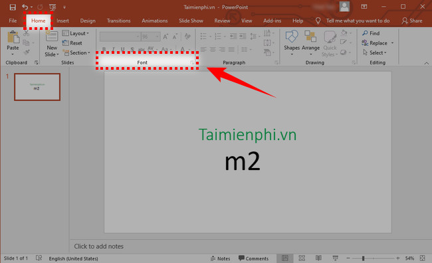Open the File tab

[x=13, y=21]
